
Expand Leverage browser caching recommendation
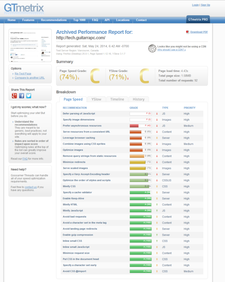pyautogui.click(x=79, y=138)
